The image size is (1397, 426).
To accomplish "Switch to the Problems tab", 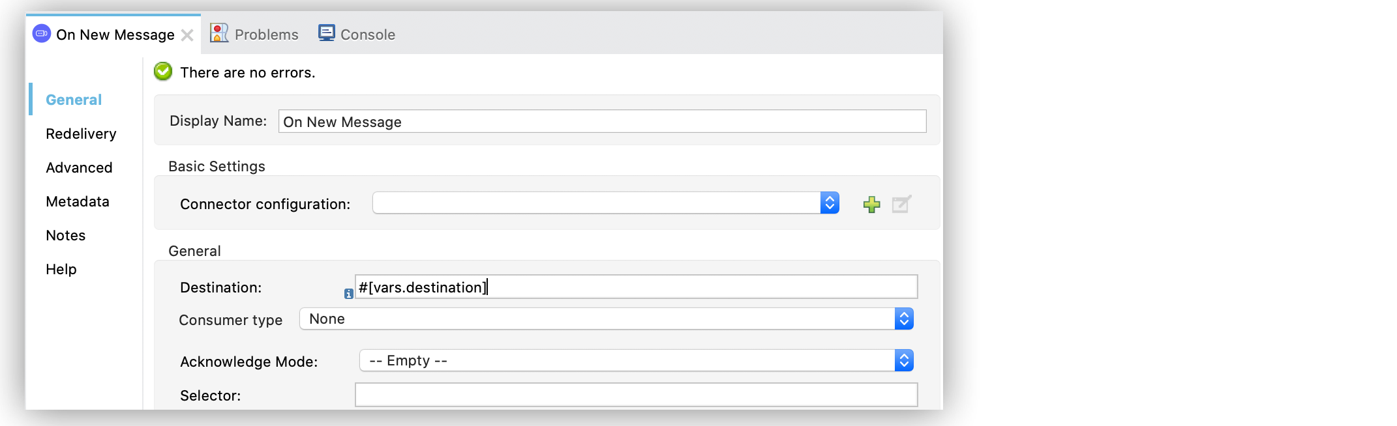I will (x=266, y=35).
